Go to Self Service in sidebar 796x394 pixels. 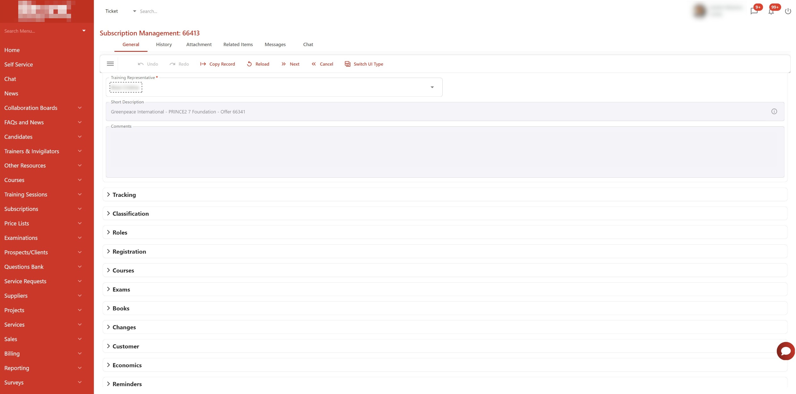[x=19, y=64]
